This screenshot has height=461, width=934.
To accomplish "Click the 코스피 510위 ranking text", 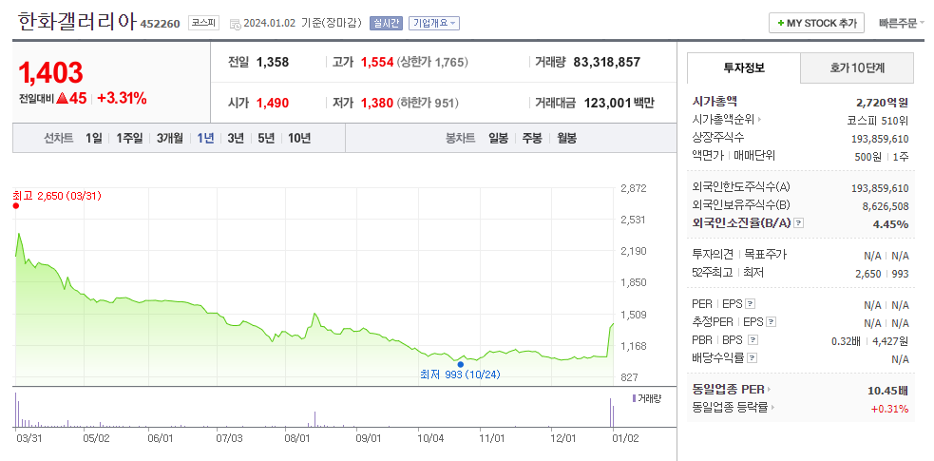I will point(878,121).
